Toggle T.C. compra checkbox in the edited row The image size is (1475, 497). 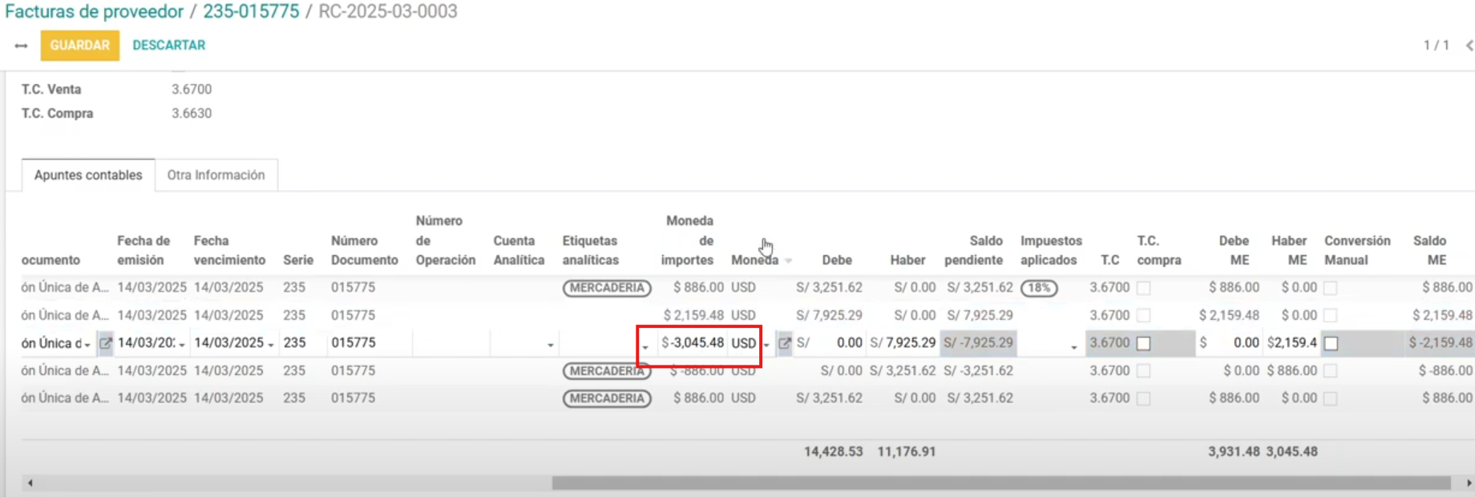pos(1144,343)
